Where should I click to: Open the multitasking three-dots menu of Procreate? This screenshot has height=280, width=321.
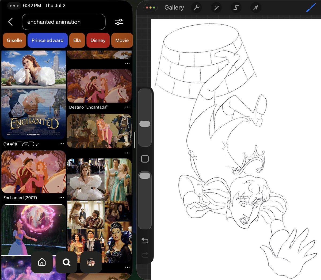coord(150,7)
